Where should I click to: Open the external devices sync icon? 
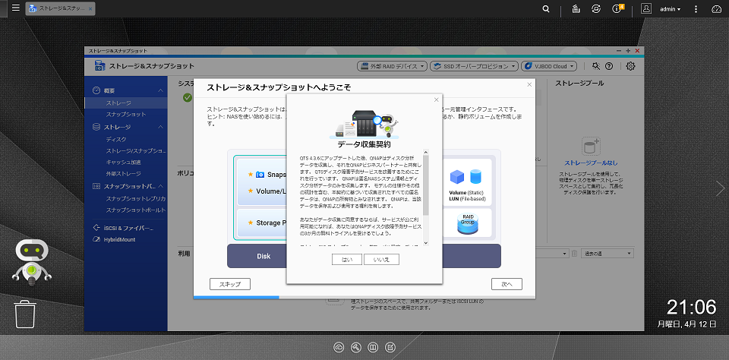595,9
